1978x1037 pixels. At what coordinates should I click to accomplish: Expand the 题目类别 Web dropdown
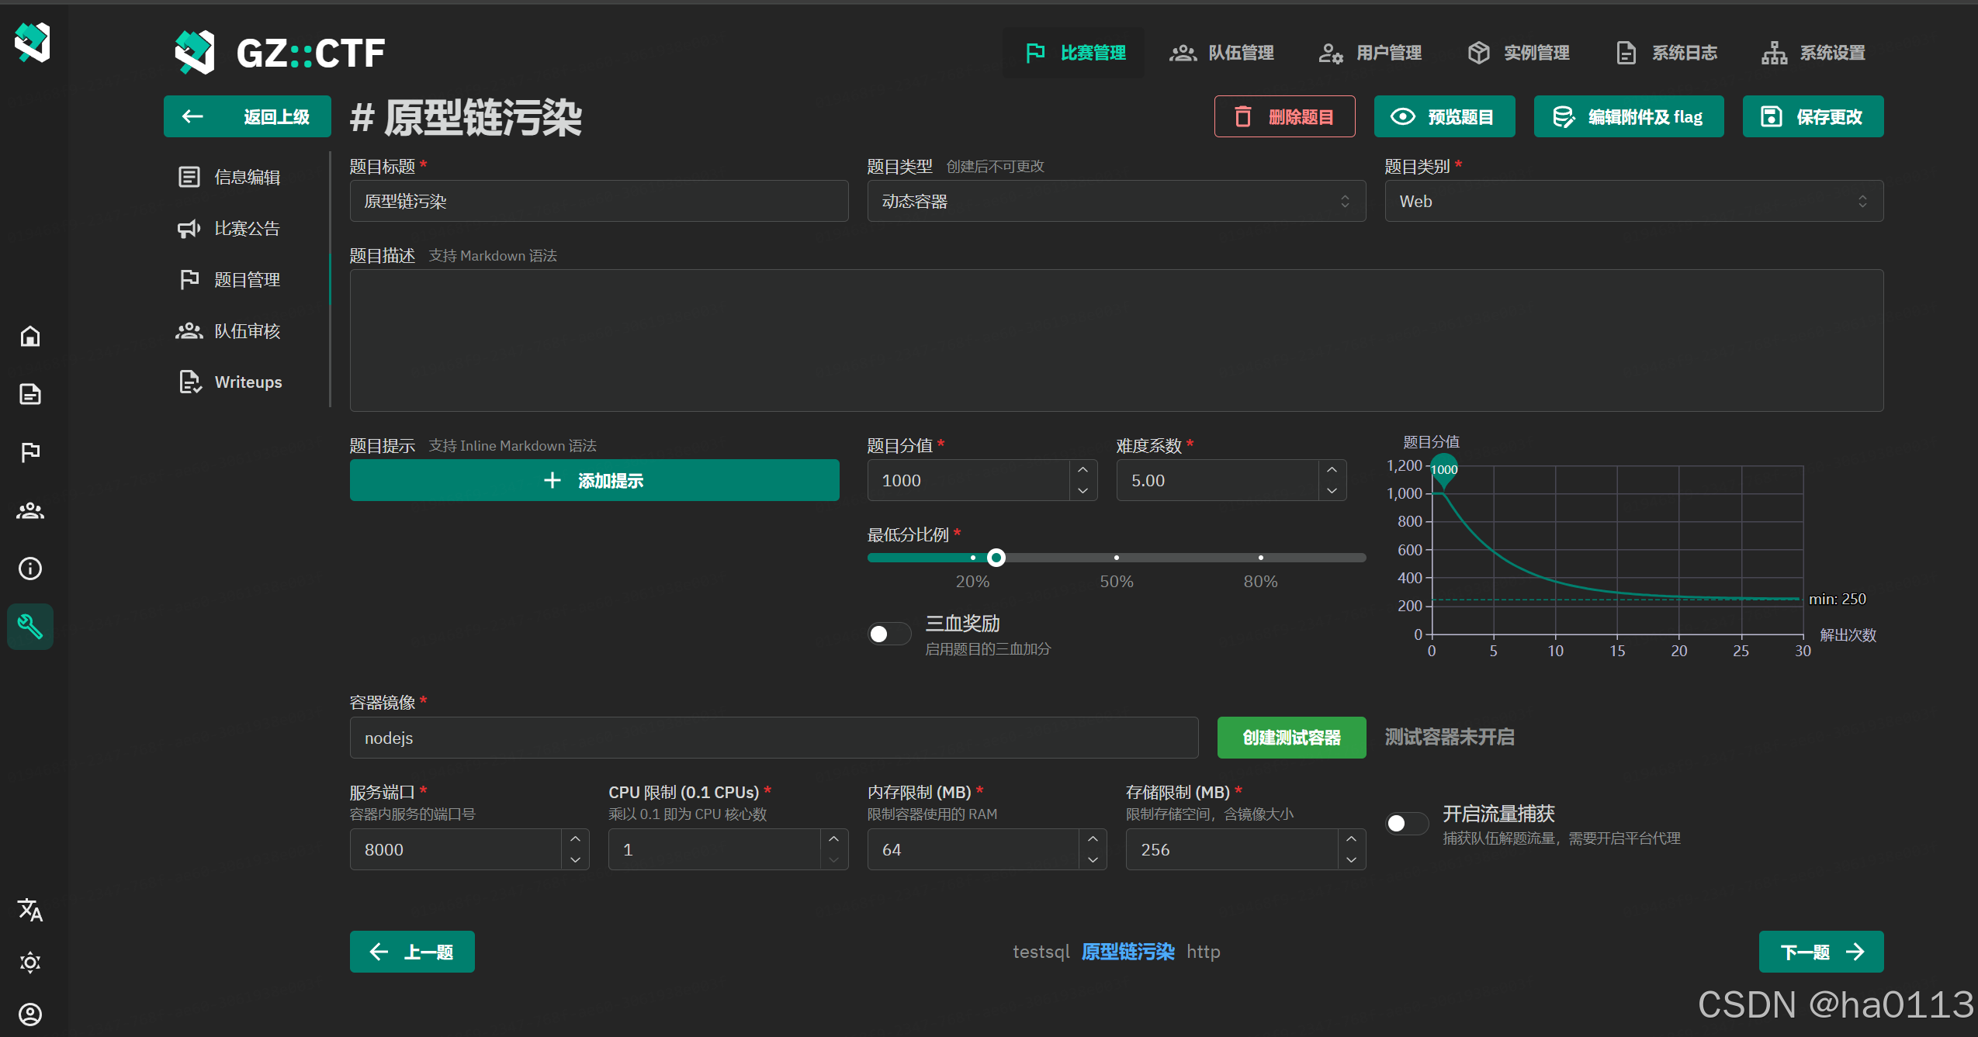pyautogui.click(x=1633, y=202)
